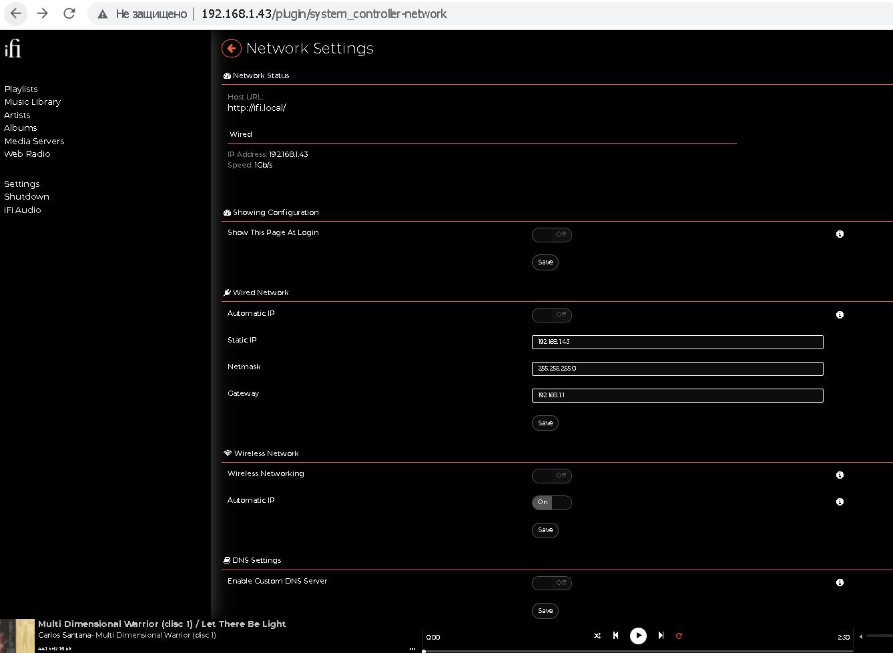Screen dimensions: 893x653
Task: Click the Host URL http://ifi.local/ text
Action: coord(257,107)
